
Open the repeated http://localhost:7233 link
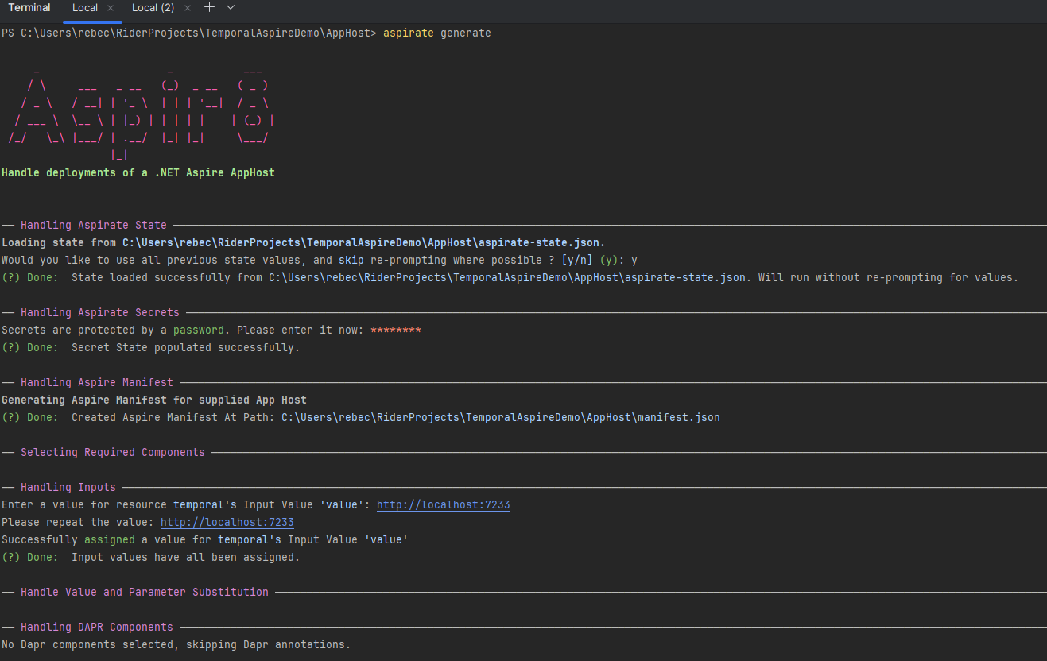pos(227,523)
